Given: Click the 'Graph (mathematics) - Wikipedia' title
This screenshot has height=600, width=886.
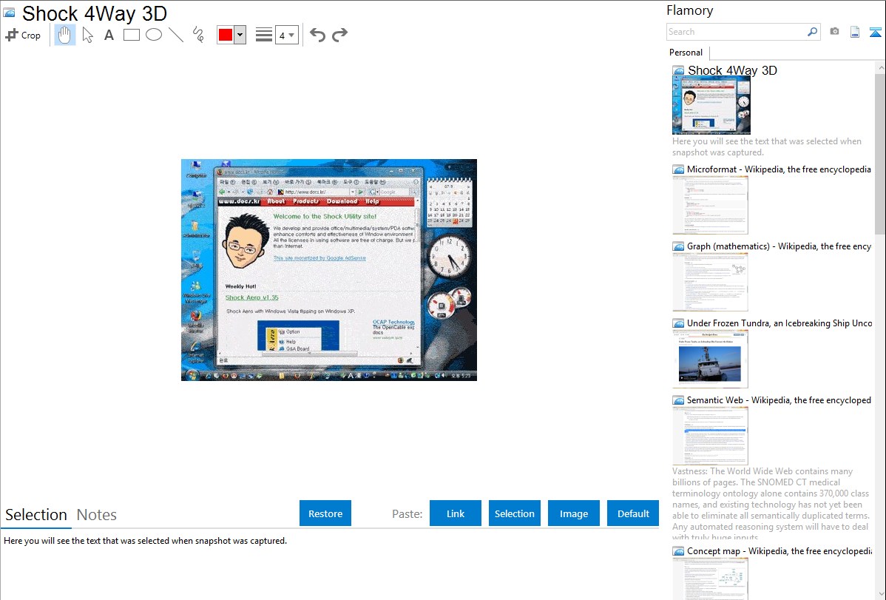Looking at the screenshot, I should pos(779,246).
